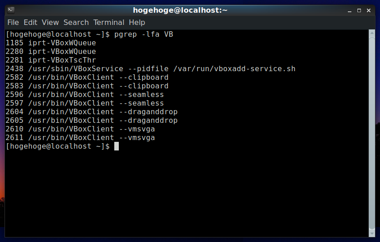Open the Terminal menu
The height and width of the screenshot is (242, 380).
tap(109, 23)
